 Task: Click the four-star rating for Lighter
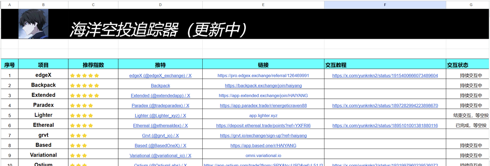point(82,116)
